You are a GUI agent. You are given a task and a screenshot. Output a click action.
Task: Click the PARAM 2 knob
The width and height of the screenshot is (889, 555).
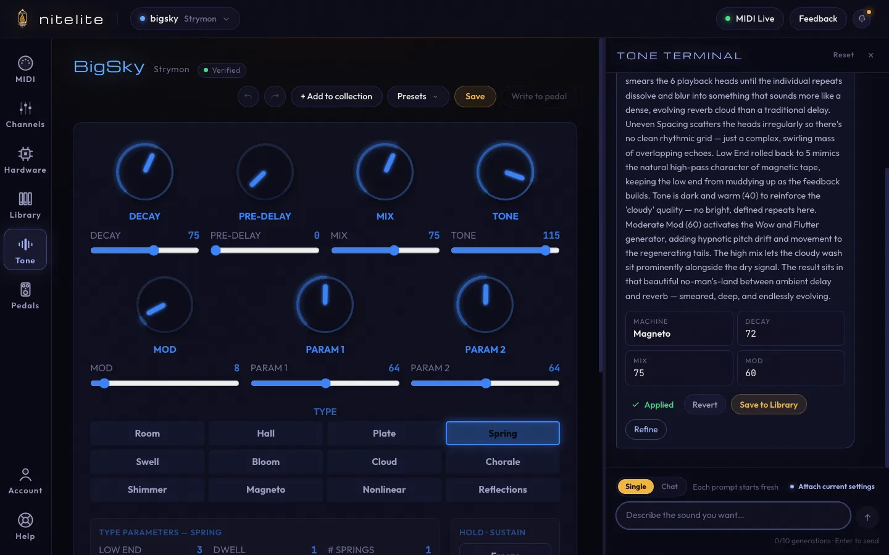click(485, 305)
